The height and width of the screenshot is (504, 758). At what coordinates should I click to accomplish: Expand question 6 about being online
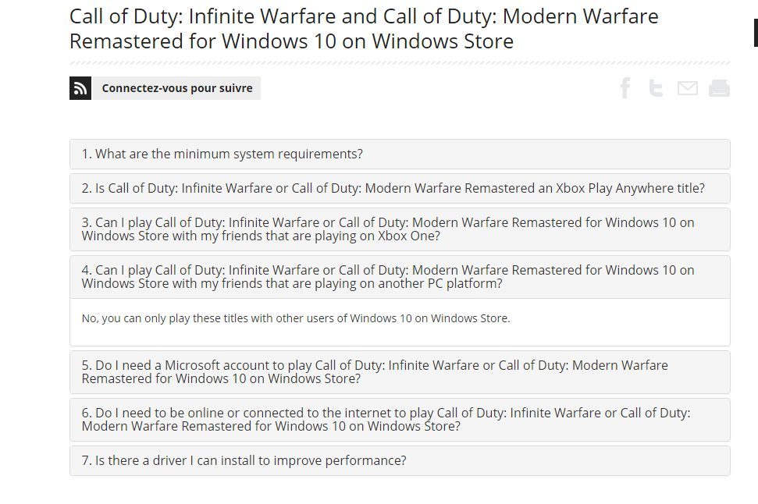point(399,420)
